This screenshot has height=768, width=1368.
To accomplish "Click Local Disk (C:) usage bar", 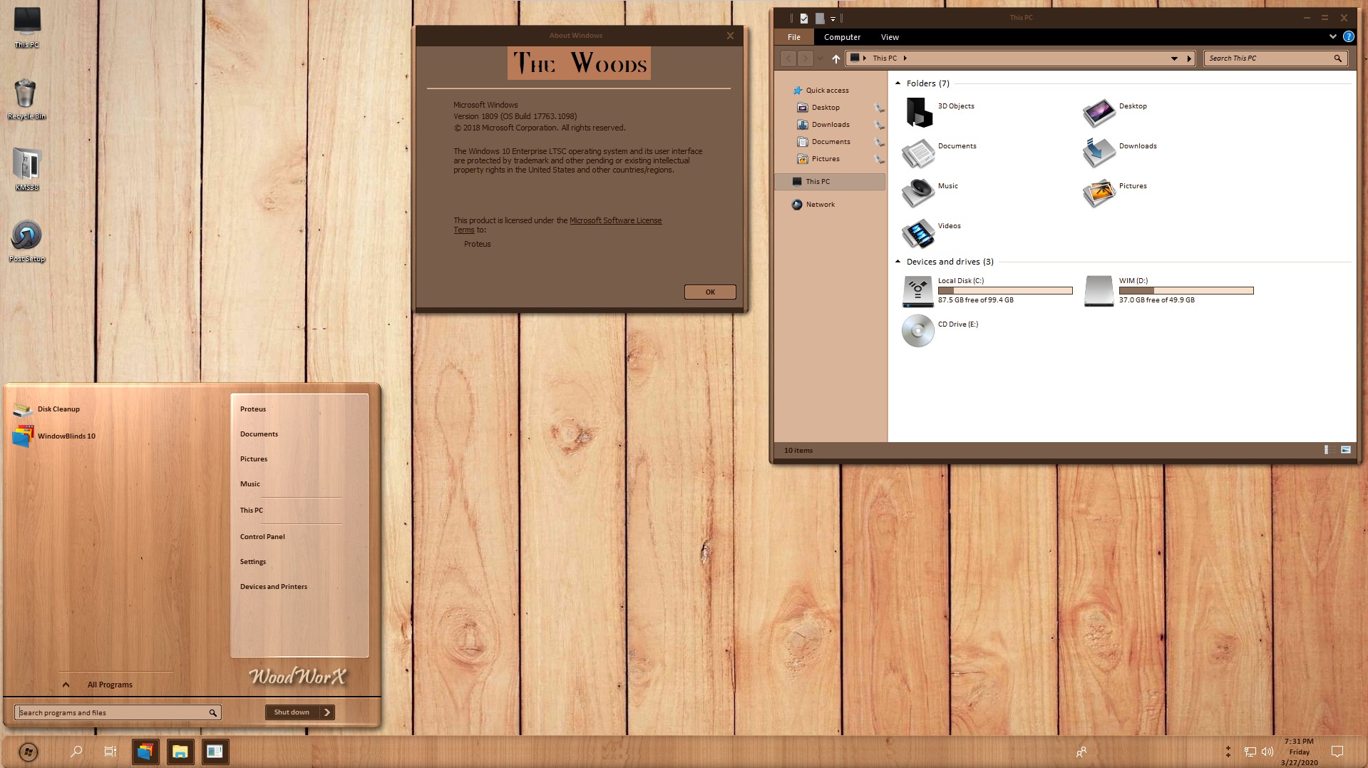I will (1005, 290).
